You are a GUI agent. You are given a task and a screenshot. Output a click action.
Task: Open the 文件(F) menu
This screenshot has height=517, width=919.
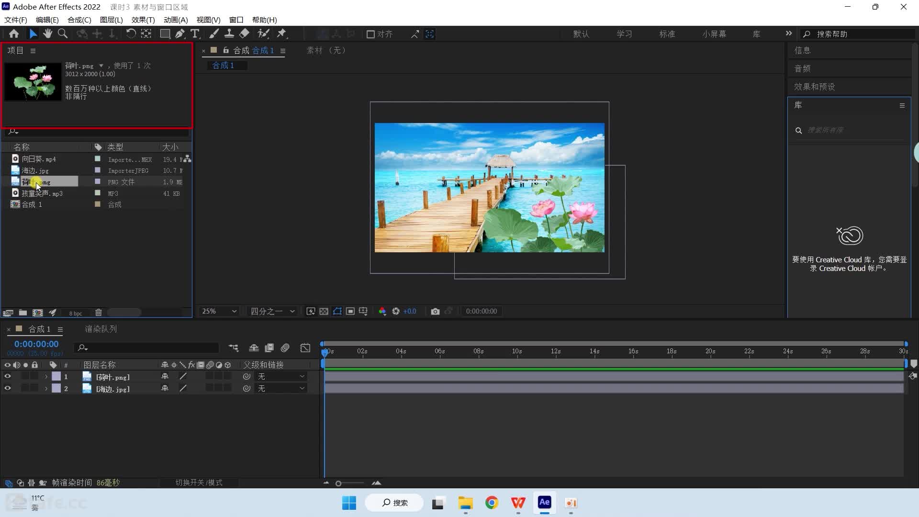click(16, 20)
